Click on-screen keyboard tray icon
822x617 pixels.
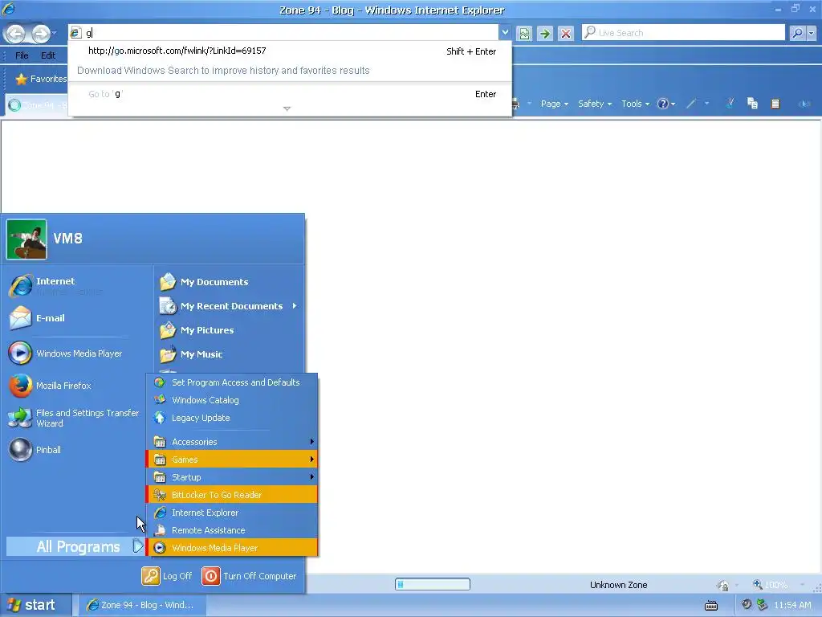click(711, 606)
